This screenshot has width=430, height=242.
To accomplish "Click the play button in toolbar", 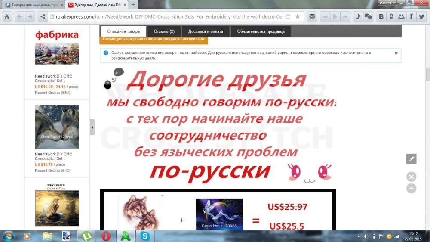I will pyautogui.click(x=335, y=16).
